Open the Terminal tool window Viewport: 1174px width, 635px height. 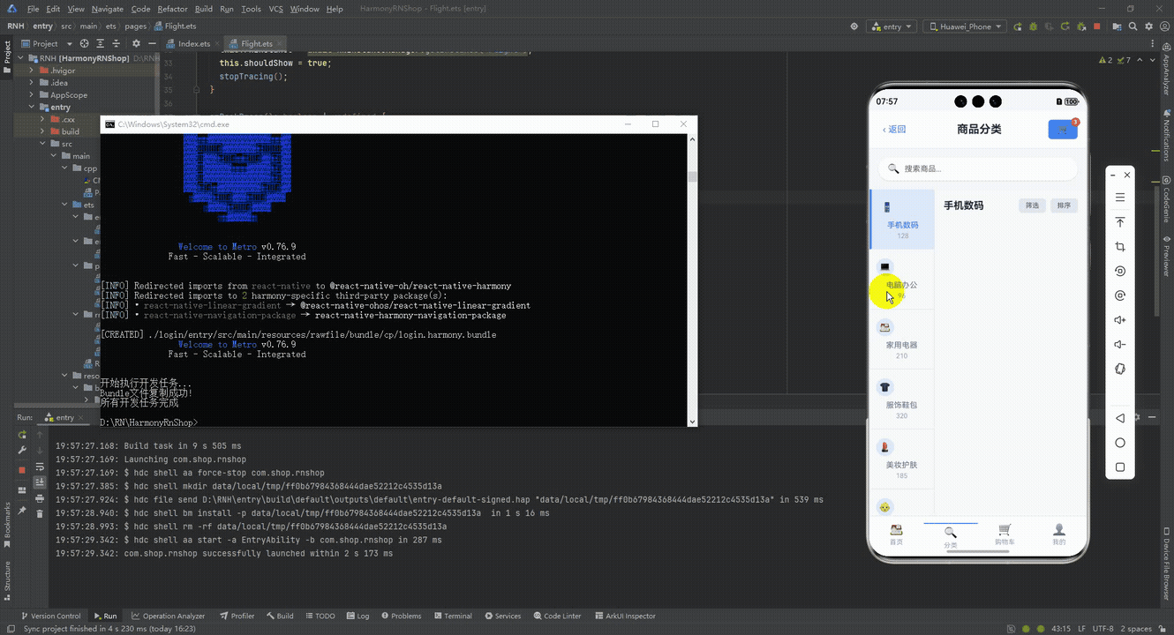tap(452, 616)
